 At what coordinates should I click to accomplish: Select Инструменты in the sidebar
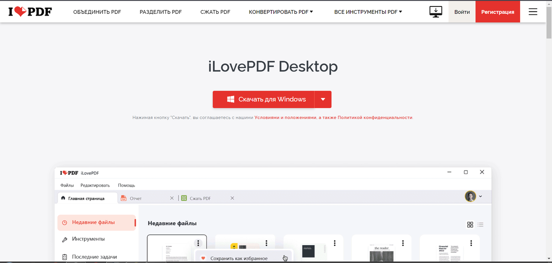(x=88, y=239)
